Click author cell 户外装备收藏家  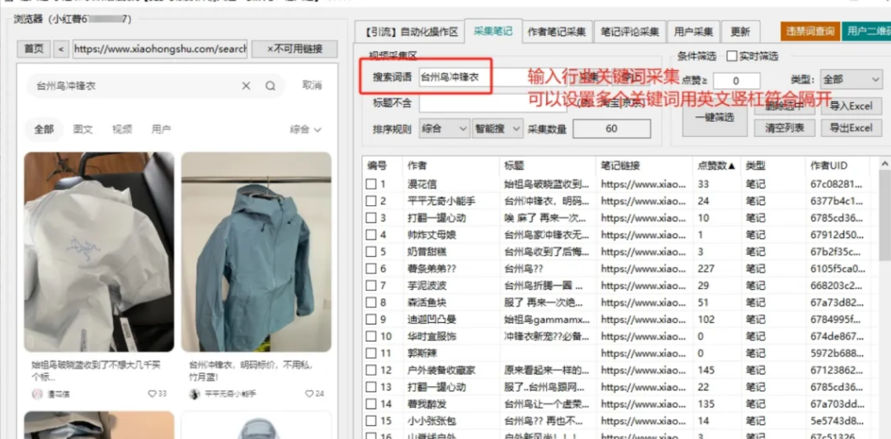click(x=441, y=371)
